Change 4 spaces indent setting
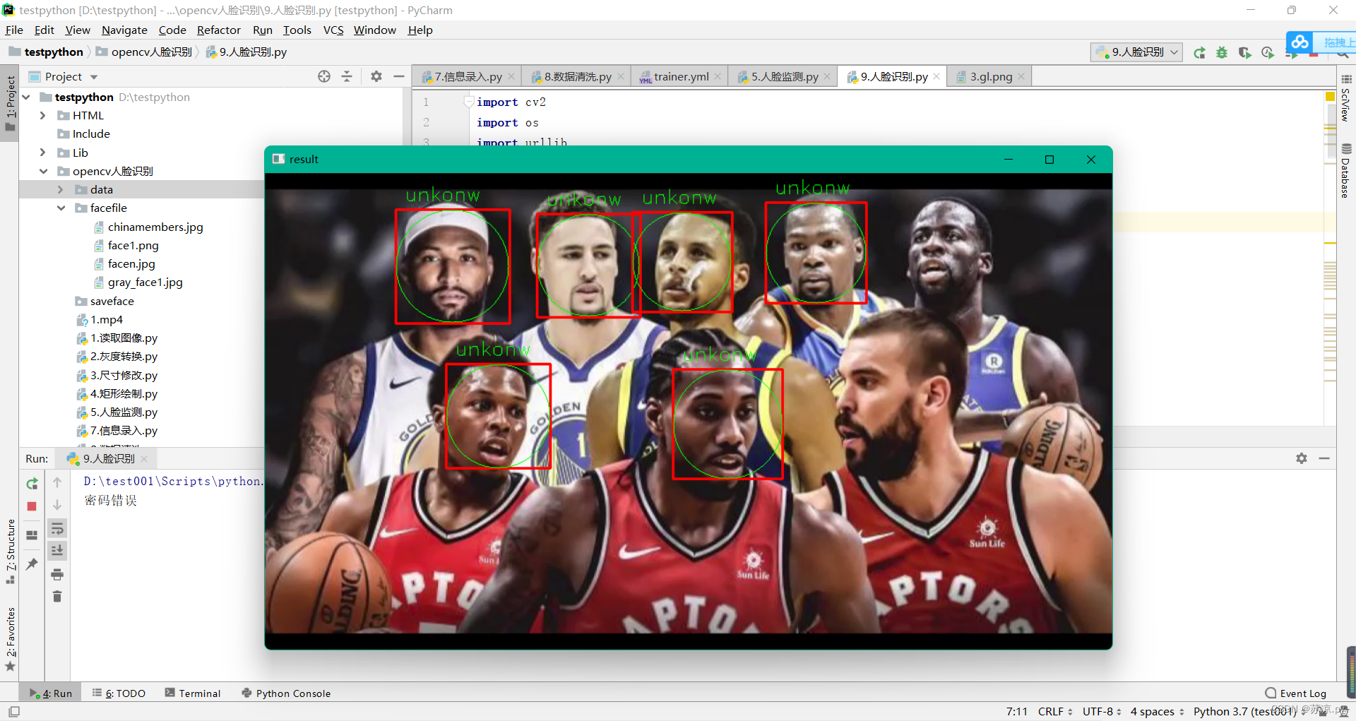The height and width of the screenshot is (721, 1356). 1157,711
